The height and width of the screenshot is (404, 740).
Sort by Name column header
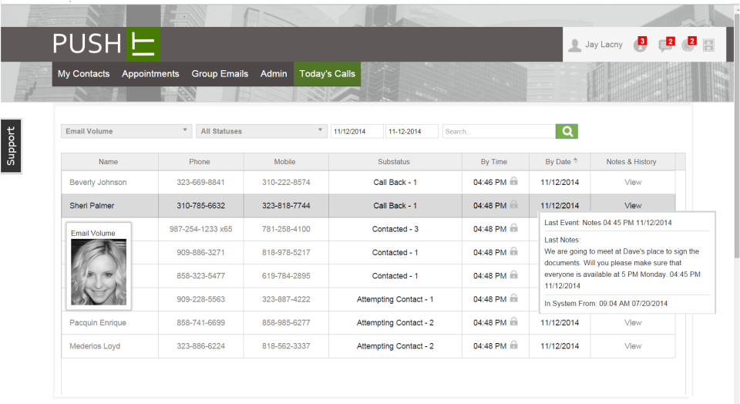[x=108, y=161]
